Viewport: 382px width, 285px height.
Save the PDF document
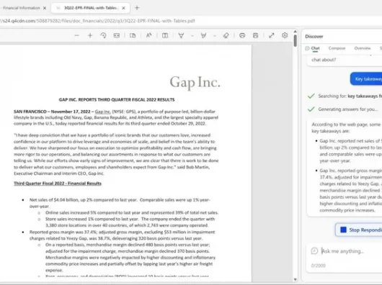[255, 35]
